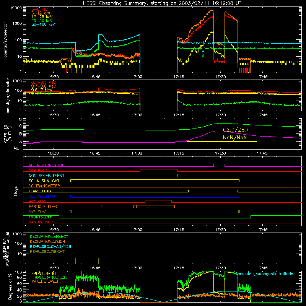Viewport: 306px width, 306px height.
Task: Click the DECIMATION_WEIGHT legend label
Action: point(49,241)
